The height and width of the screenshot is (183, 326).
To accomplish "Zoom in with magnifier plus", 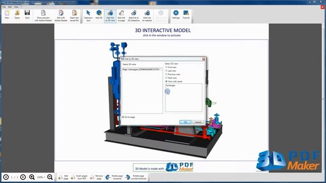I will 32,177.
